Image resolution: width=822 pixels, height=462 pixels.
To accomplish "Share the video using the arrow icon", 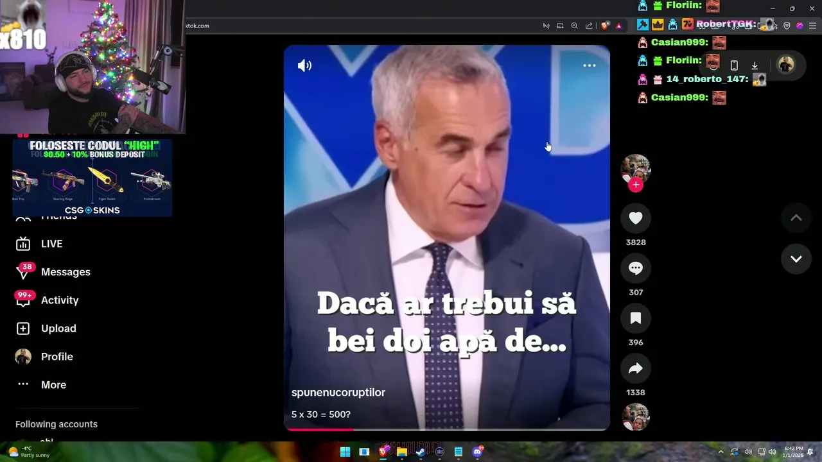I will click(636, 368).
